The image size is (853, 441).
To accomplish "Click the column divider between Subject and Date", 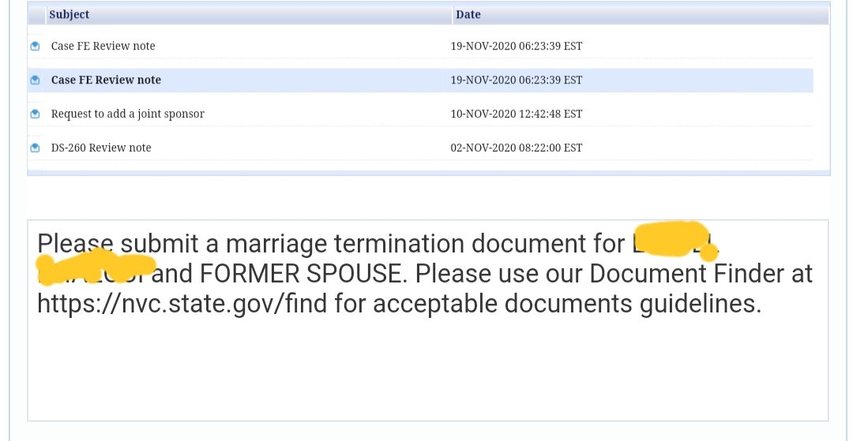I will (x=453, y=15).
